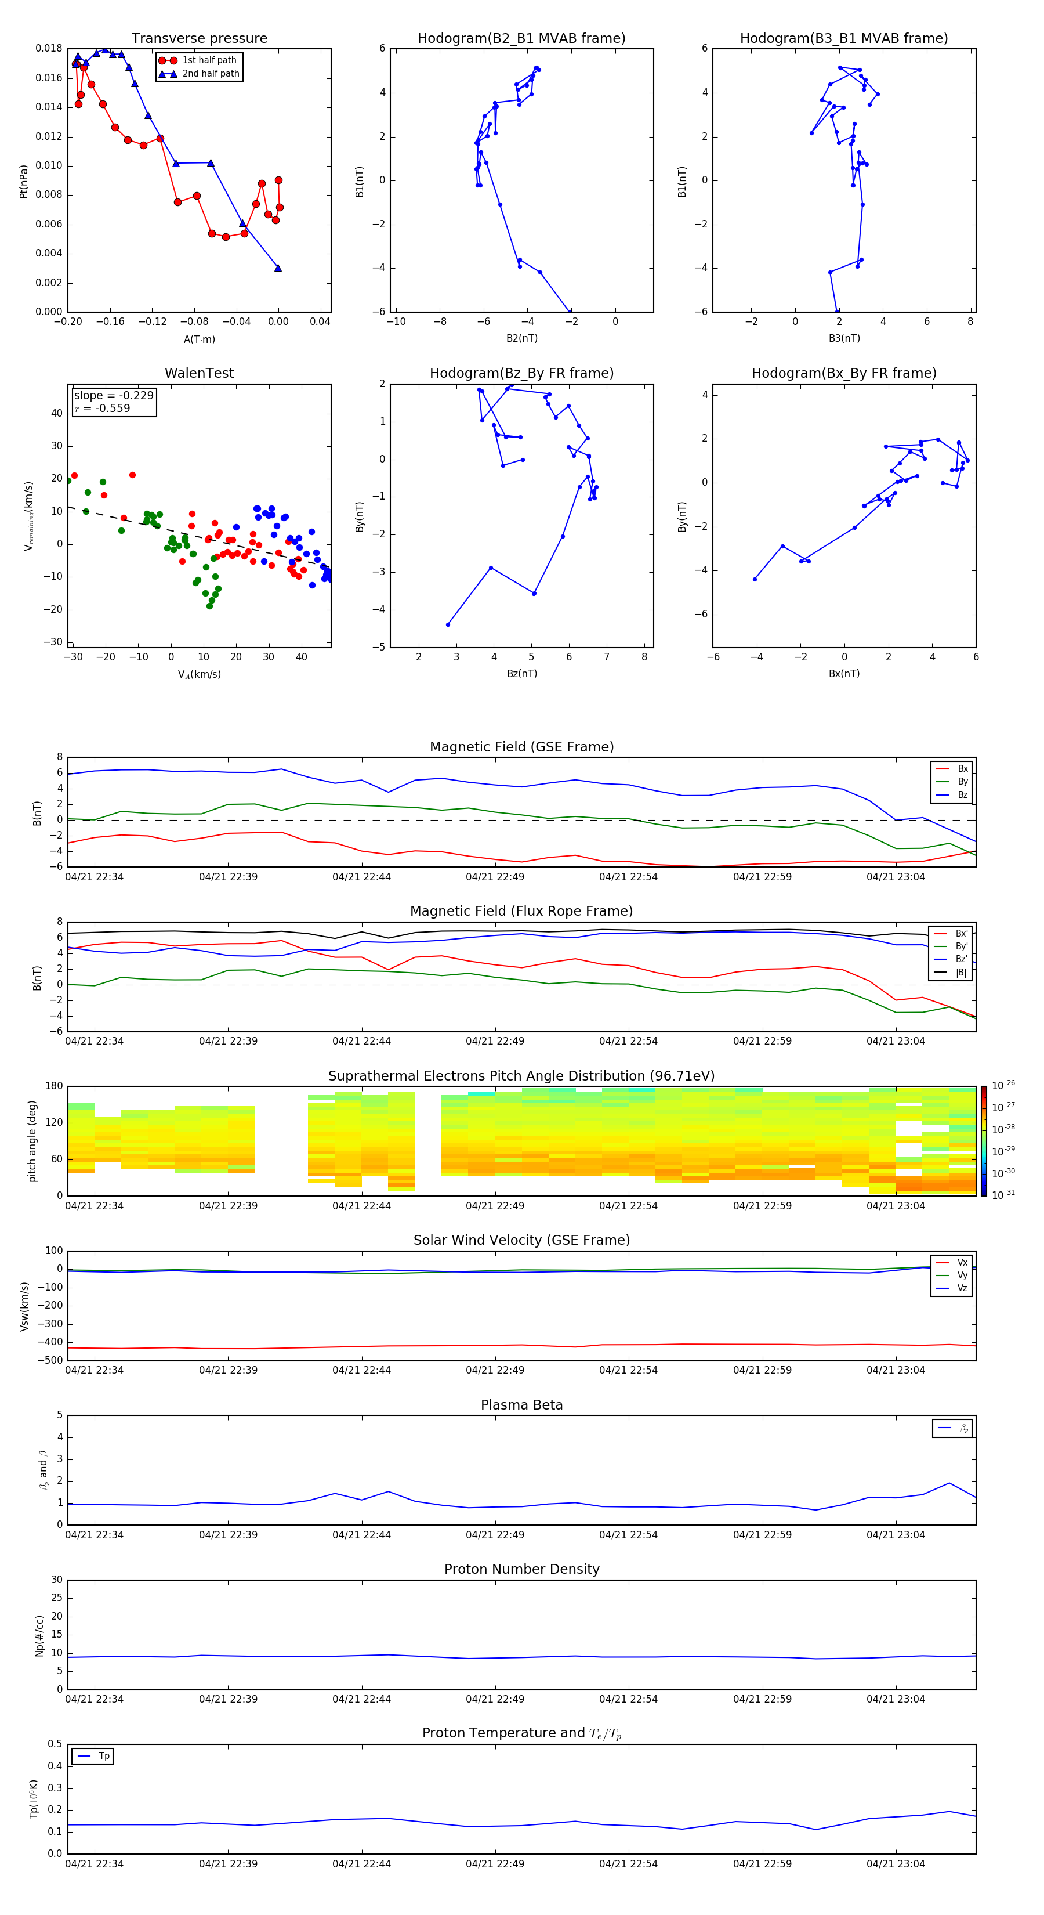Click the -500 tick on Vsw axis
This screenshot has width=1044, height=1915.
[49, 1360]
